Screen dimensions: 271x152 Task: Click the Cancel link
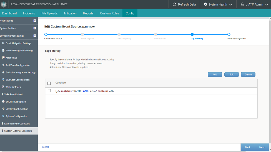tap(45, 147)
